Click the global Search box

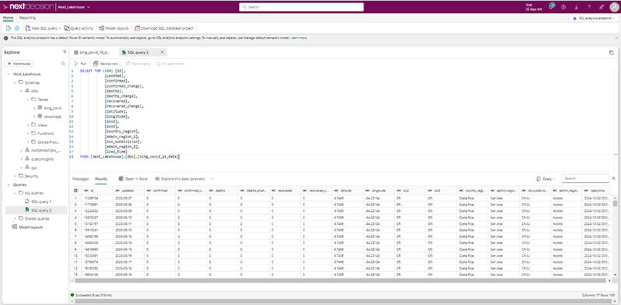click(x=301, y=7)
